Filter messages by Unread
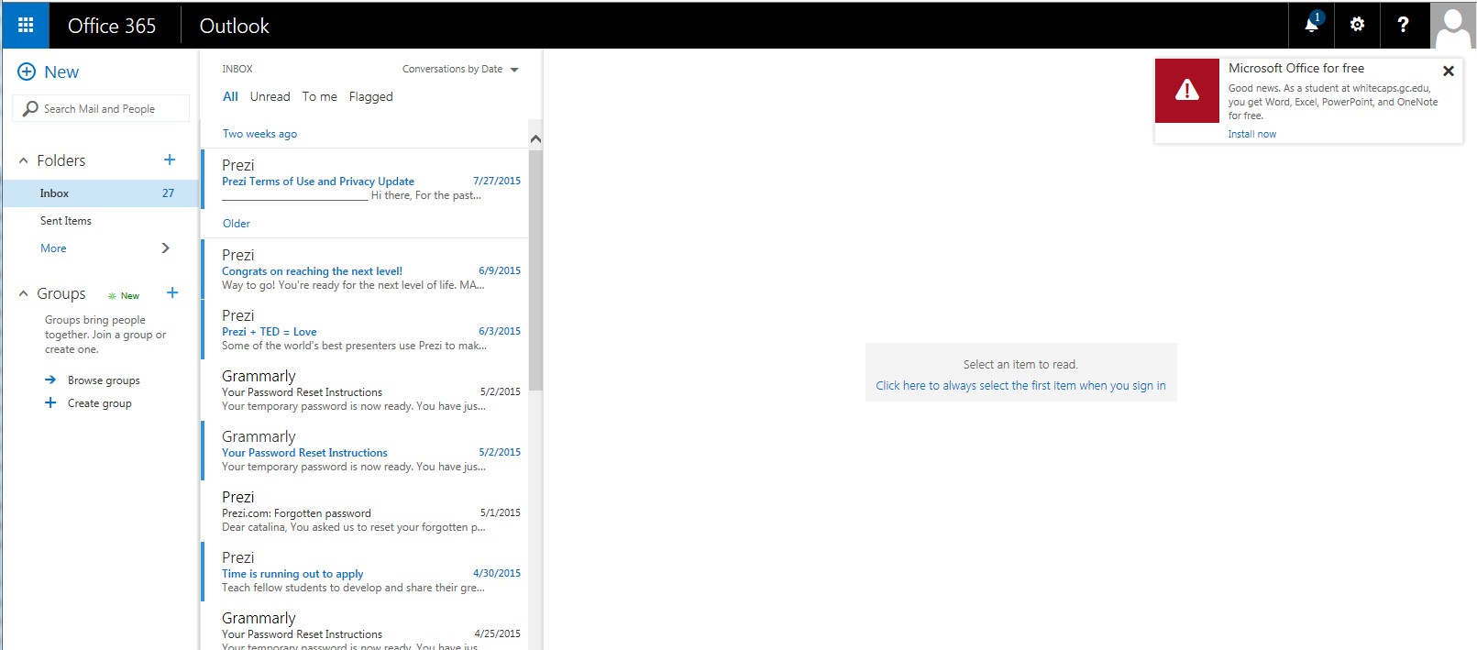 click(x=270, y=96)
